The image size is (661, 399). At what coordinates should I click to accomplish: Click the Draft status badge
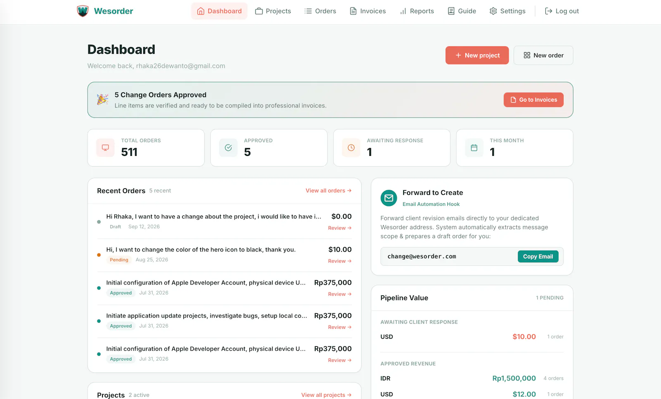(115, 227)
